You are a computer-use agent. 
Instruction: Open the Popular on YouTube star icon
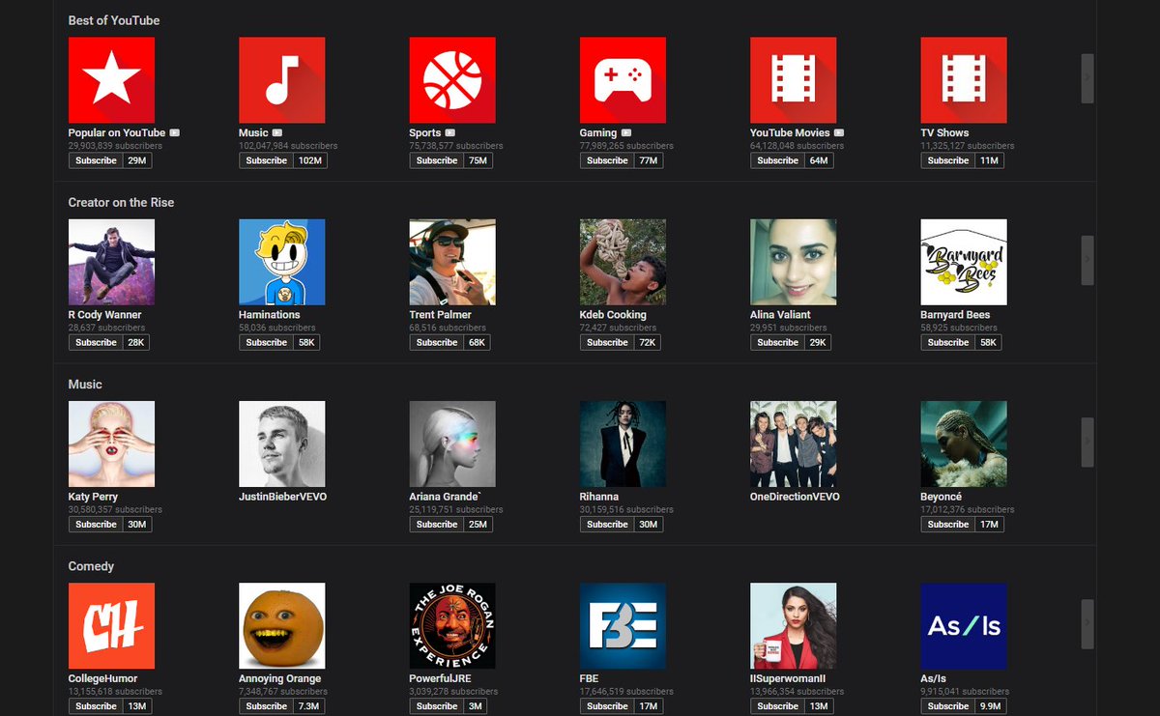pos(111,80)
